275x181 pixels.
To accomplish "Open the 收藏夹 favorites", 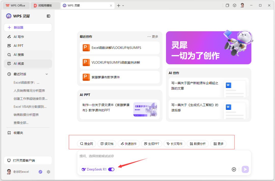I will pyautogui.click(x=16, y=133).
